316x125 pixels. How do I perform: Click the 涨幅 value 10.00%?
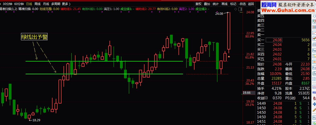coord(276,74)
